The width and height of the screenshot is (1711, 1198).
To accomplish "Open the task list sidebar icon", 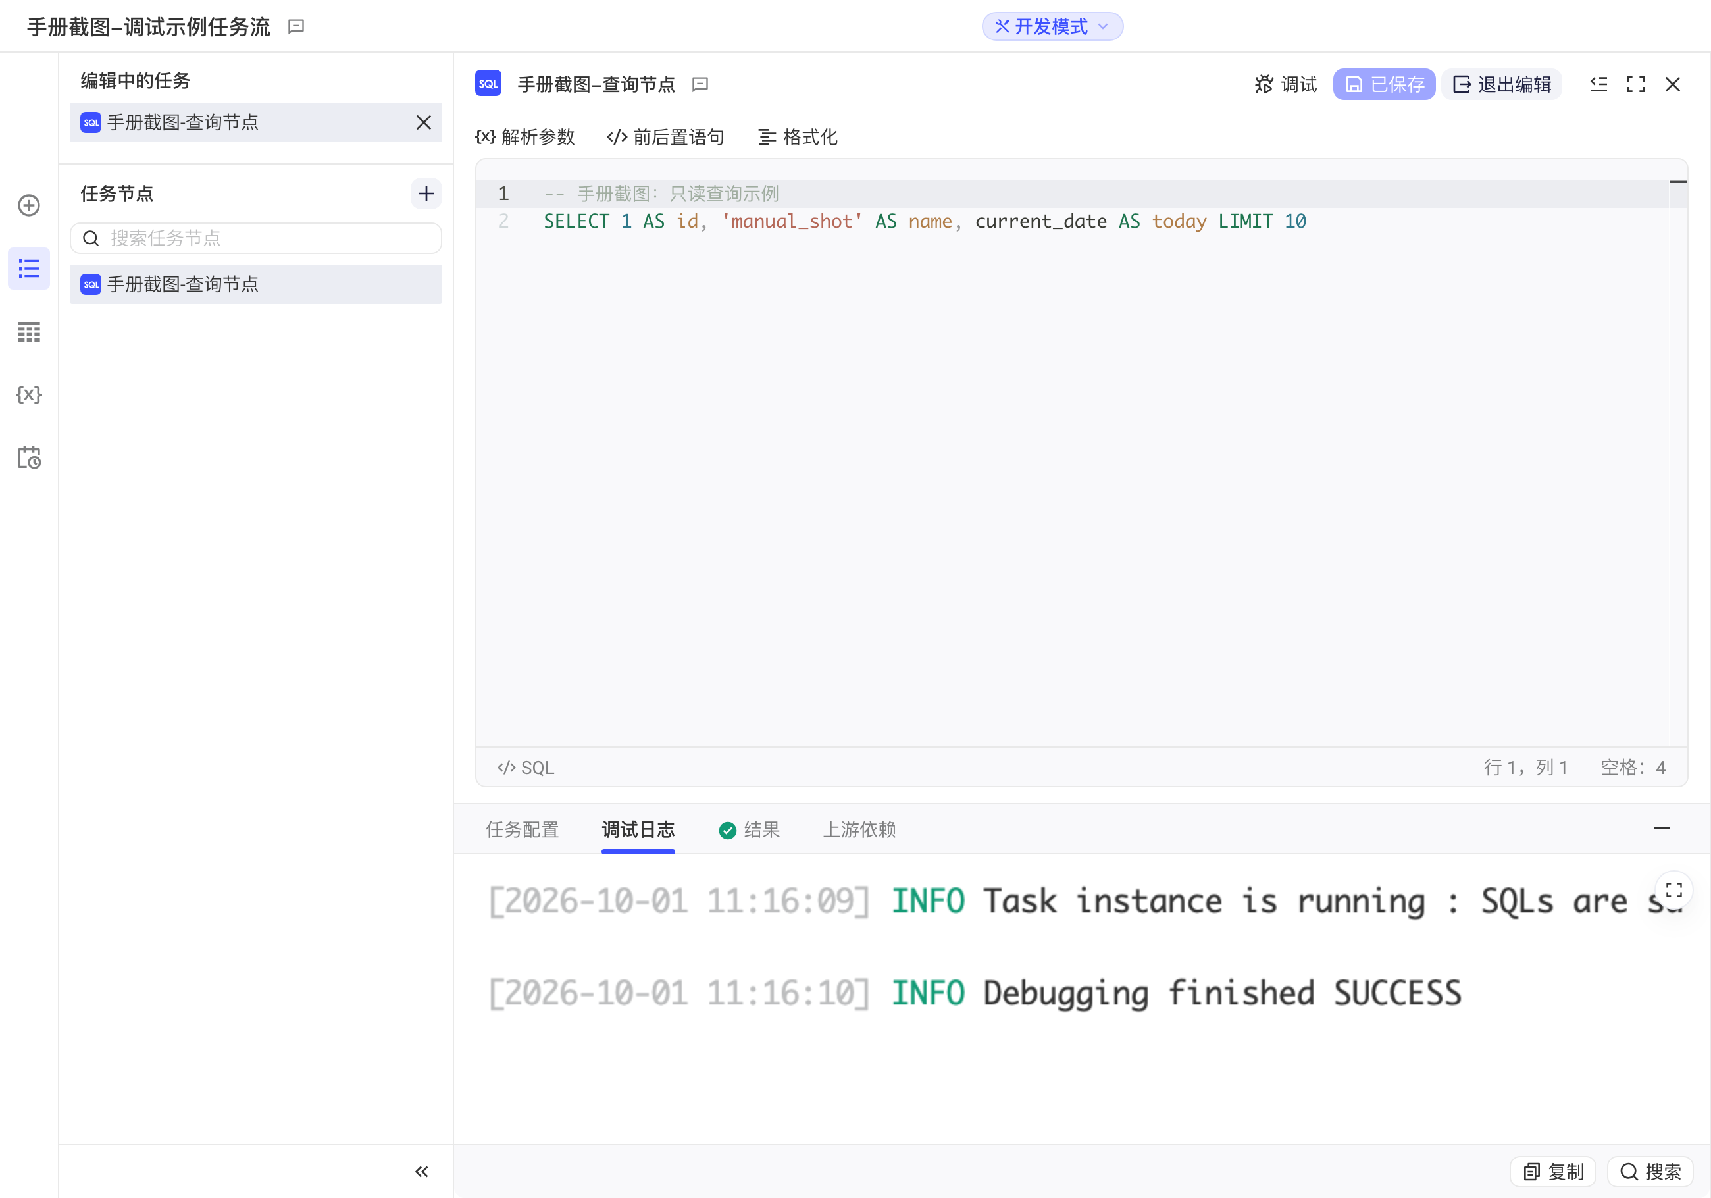I will pos(29,269).
